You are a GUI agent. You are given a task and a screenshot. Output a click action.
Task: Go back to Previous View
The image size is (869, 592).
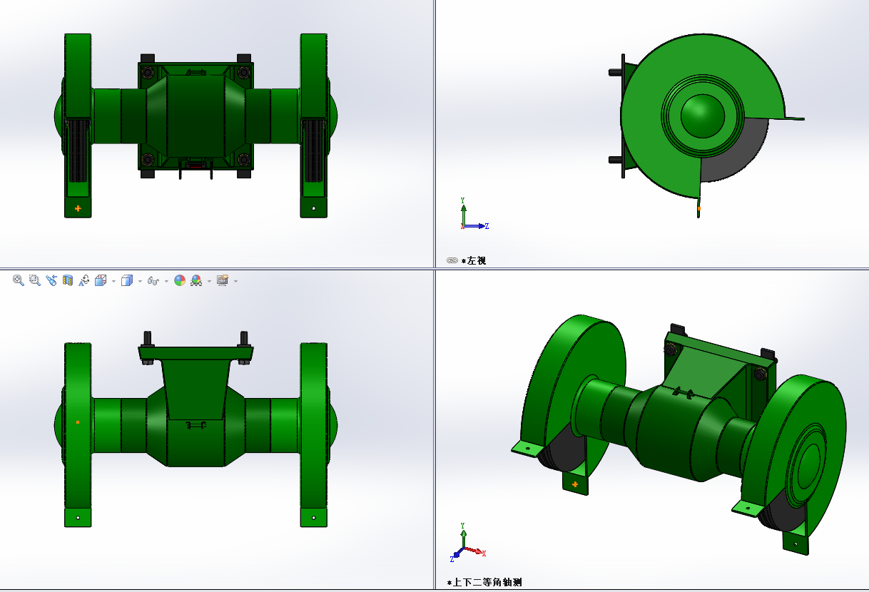tap(51, 280)
